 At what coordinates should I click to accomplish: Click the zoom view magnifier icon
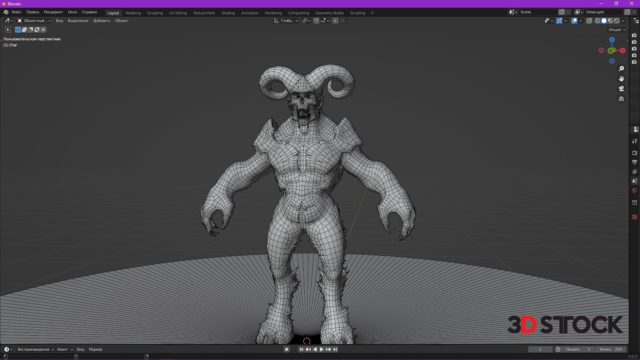click(x=621, y=69)
